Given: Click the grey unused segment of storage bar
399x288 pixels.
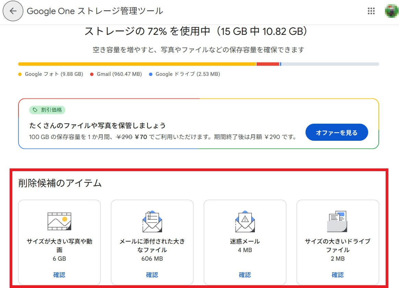Looking at the screenshot, I should (x=330, y=64).
